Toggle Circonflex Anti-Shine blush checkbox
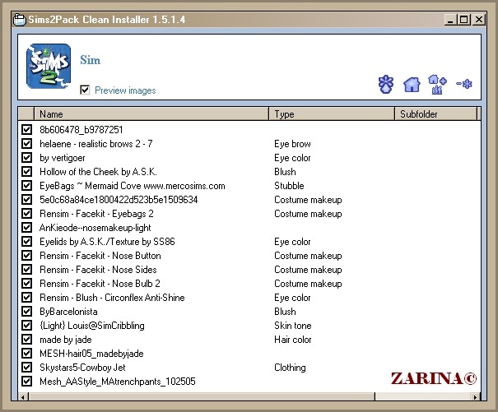Image resolution: width=498 pixels, height=412 pixels. tap(26, 297)
